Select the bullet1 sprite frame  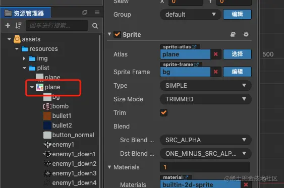pyautogui.click(x=57, y=116)
